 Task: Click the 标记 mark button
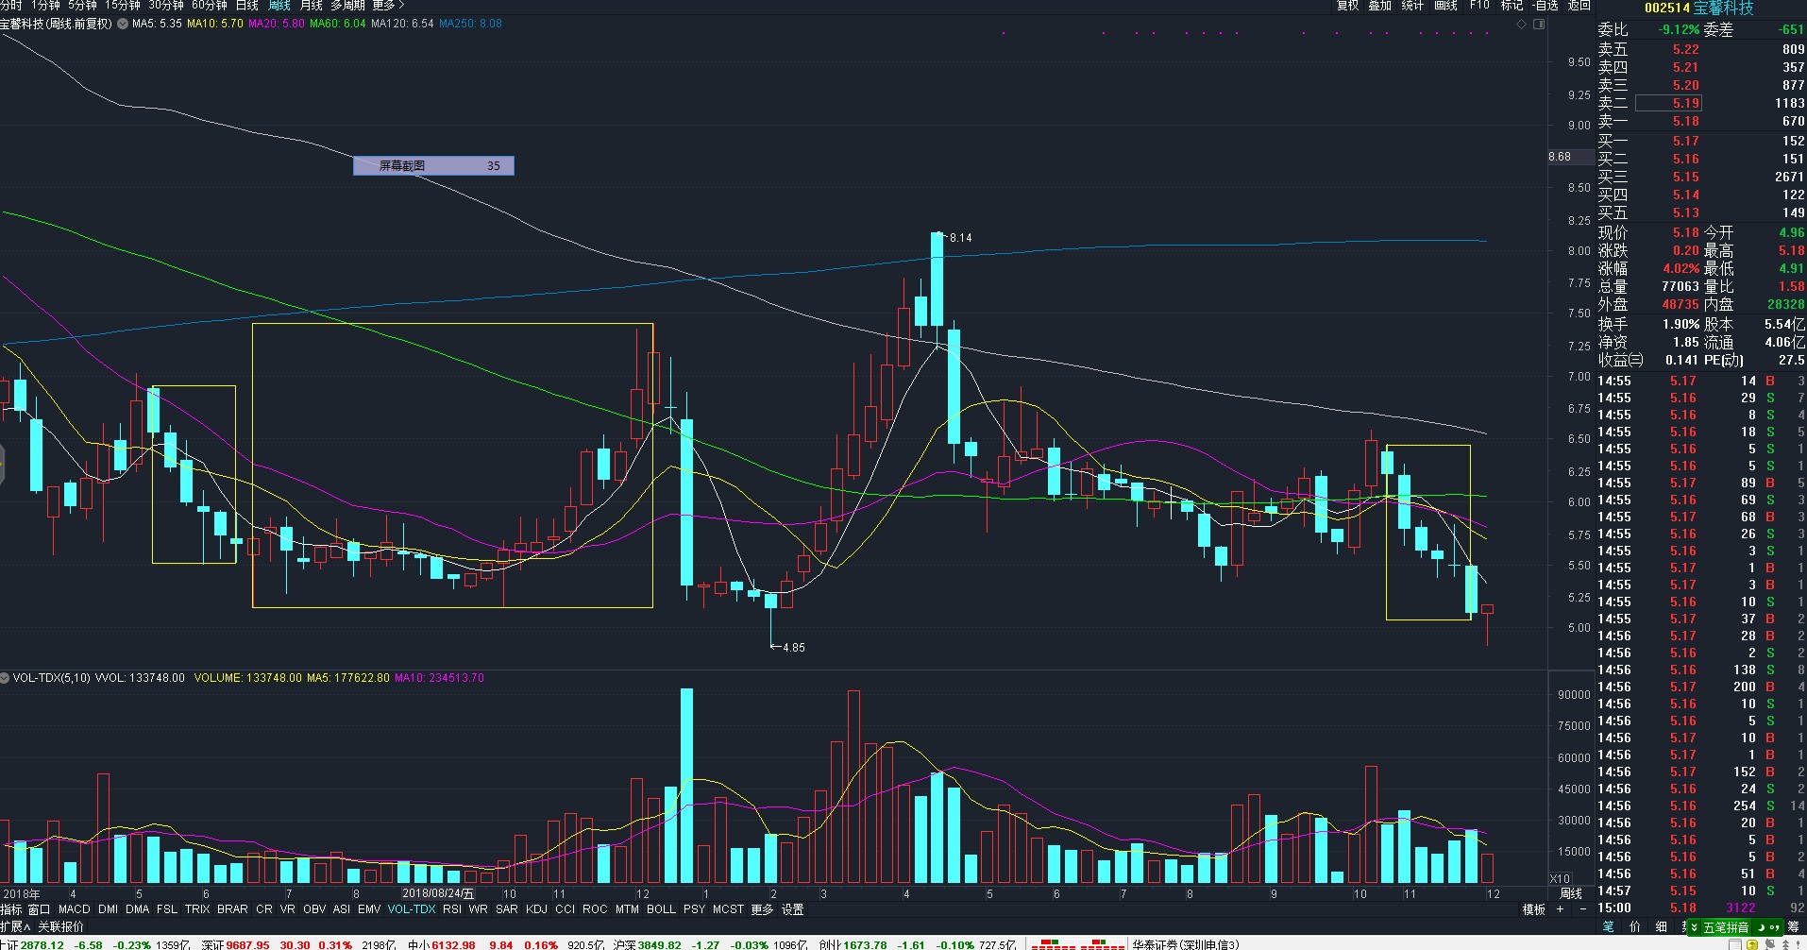(x=1511, y=6)
